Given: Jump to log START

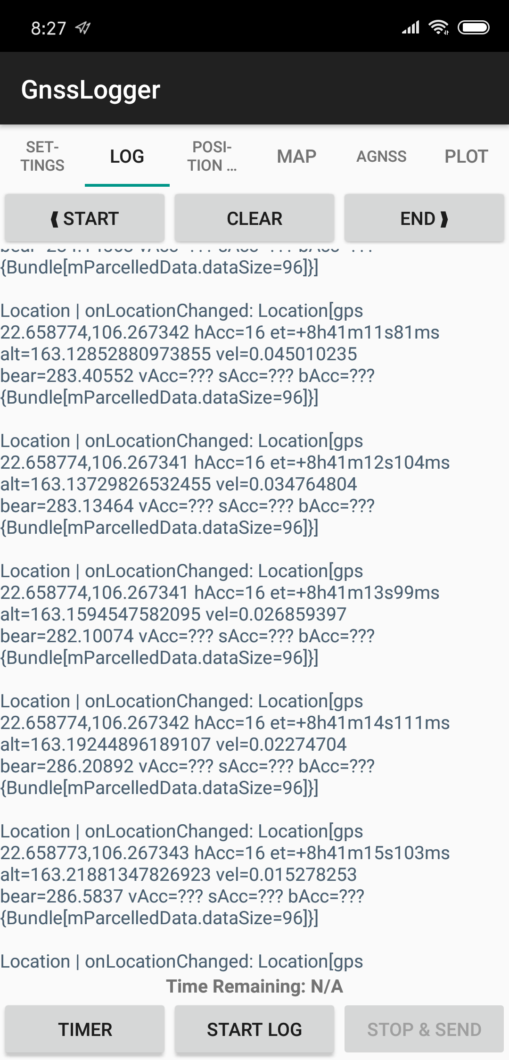Looking at the screenshot, I should (x=85, y=218).
